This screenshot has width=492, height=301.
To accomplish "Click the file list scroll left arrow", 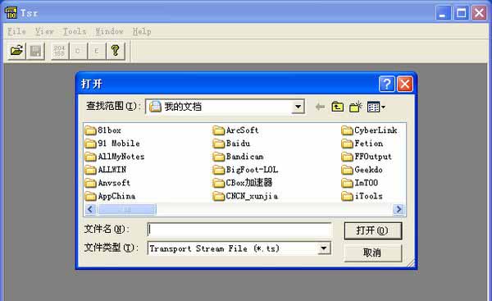I will pos(91,209).
